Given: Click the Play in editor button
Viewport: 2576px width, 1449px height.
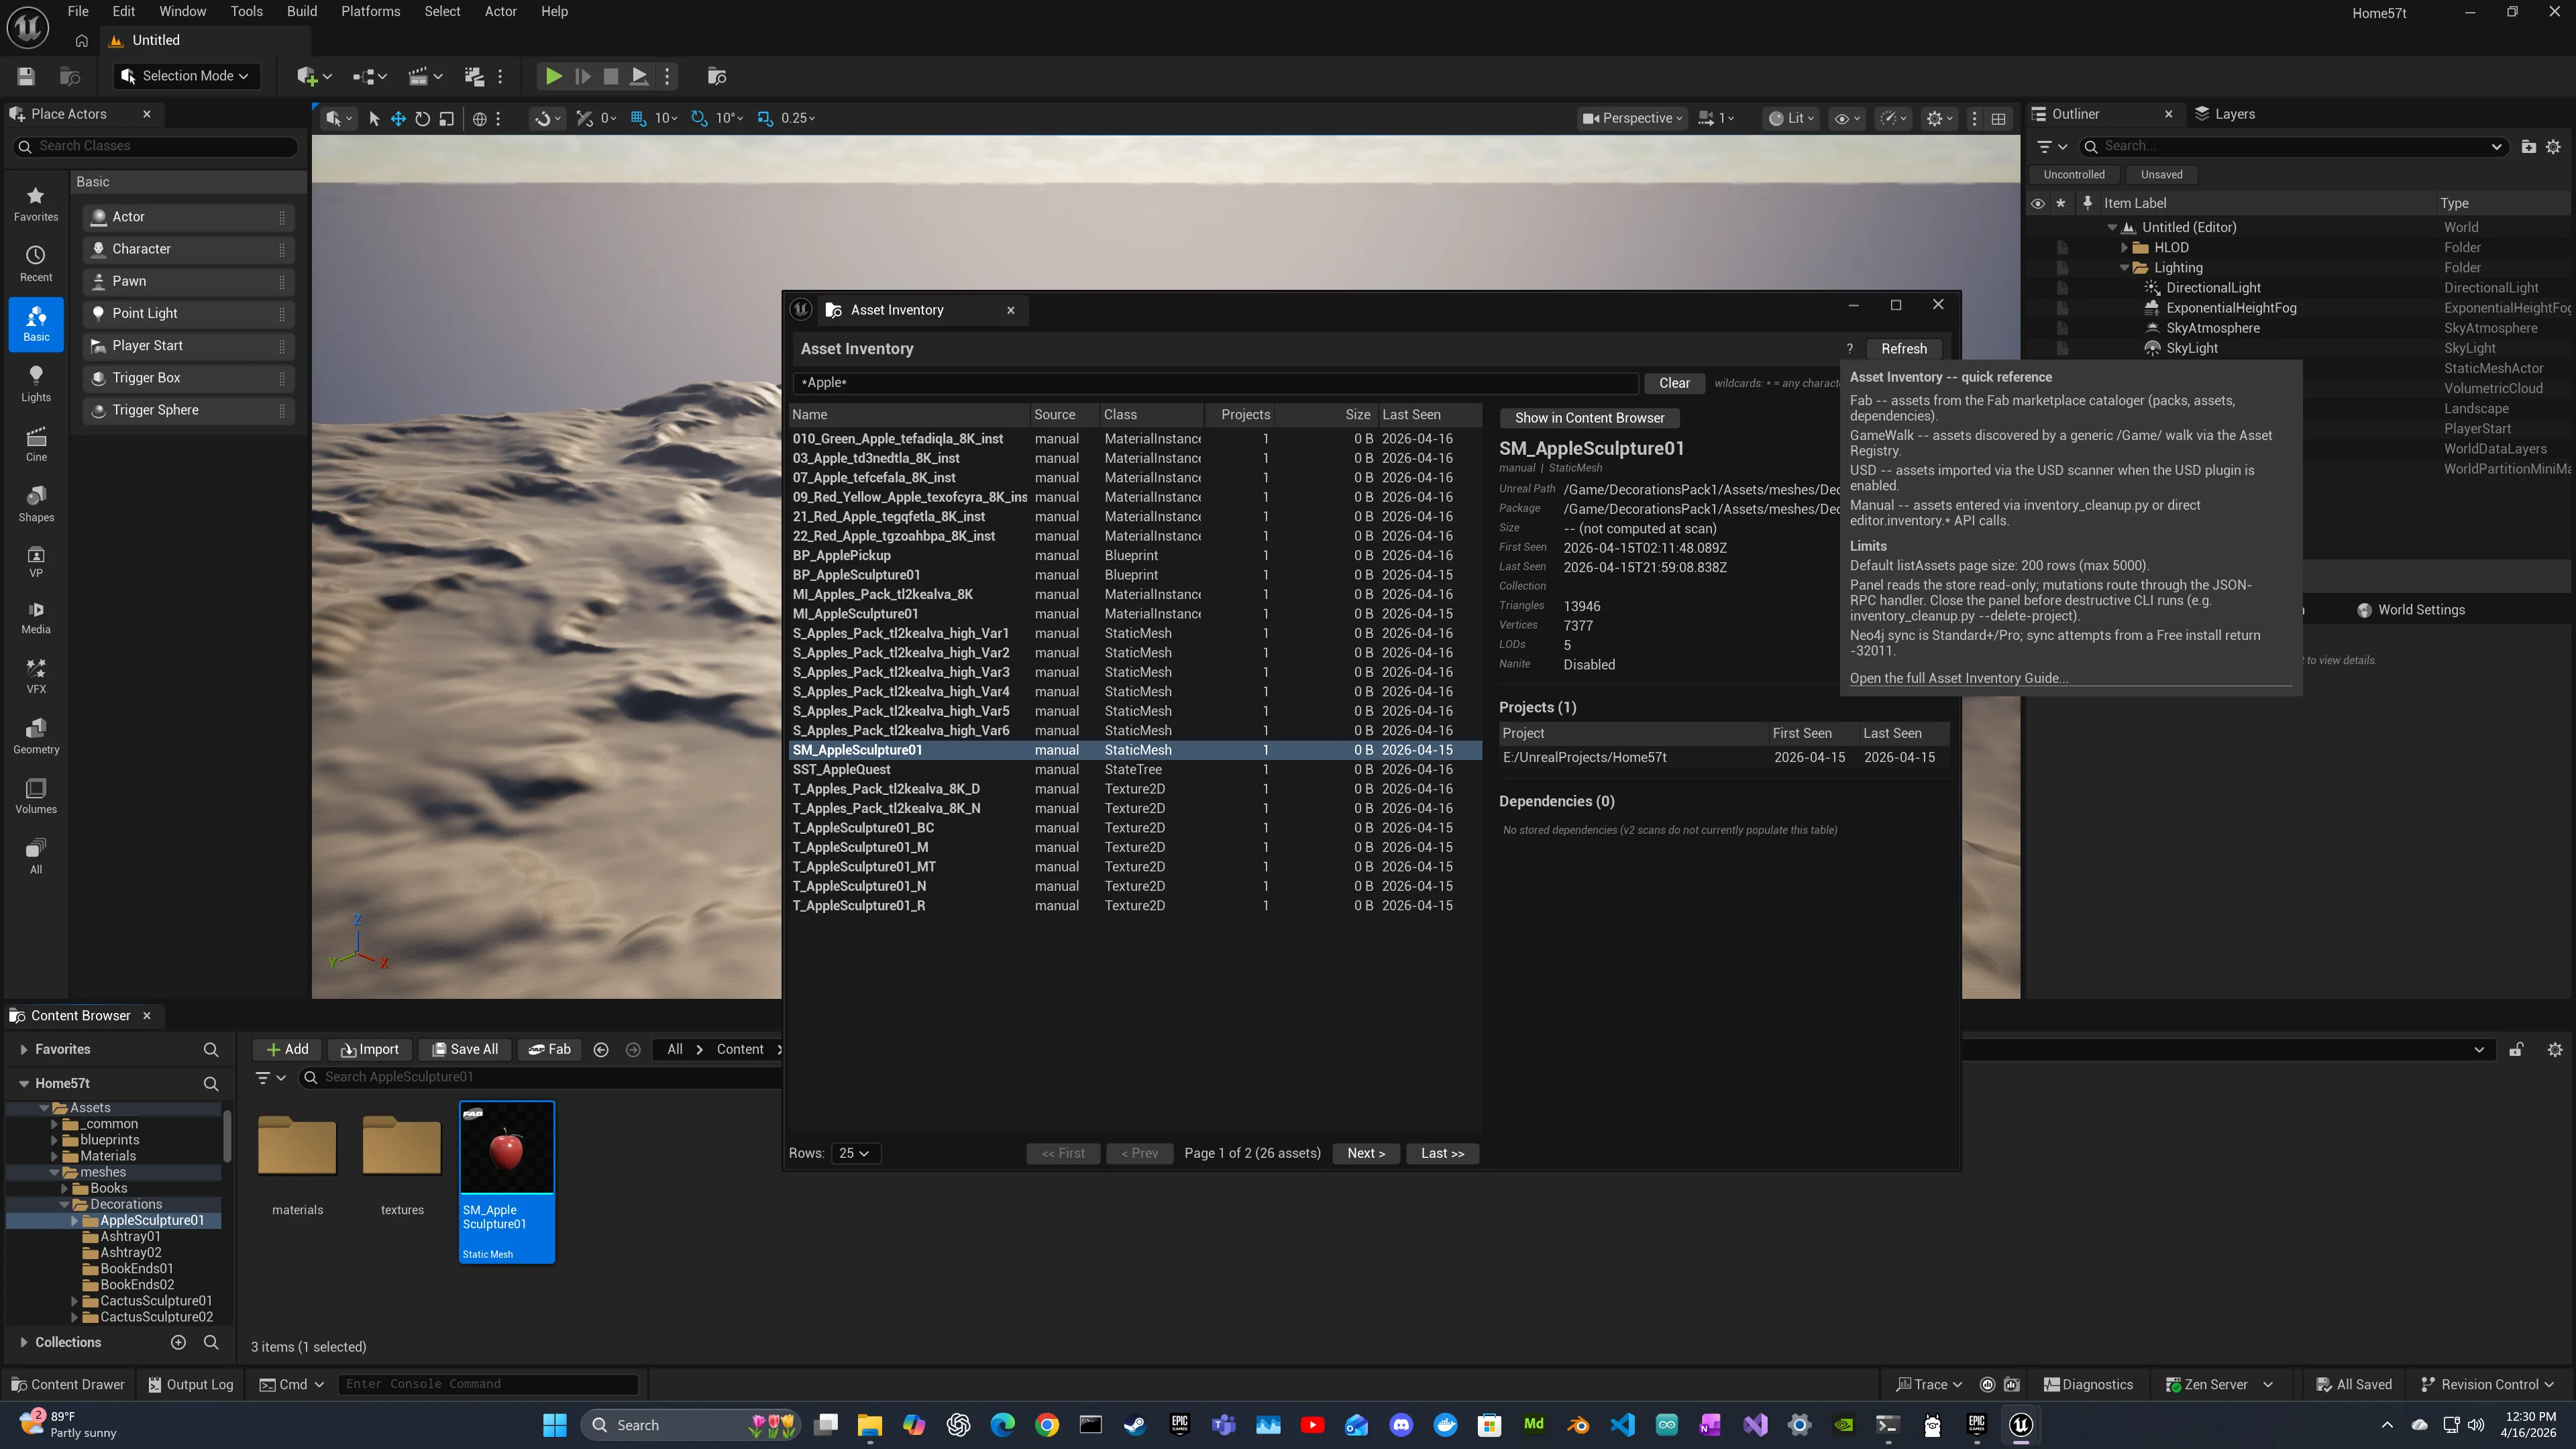Looking at the screenshot, I should (x=553, y=76).
